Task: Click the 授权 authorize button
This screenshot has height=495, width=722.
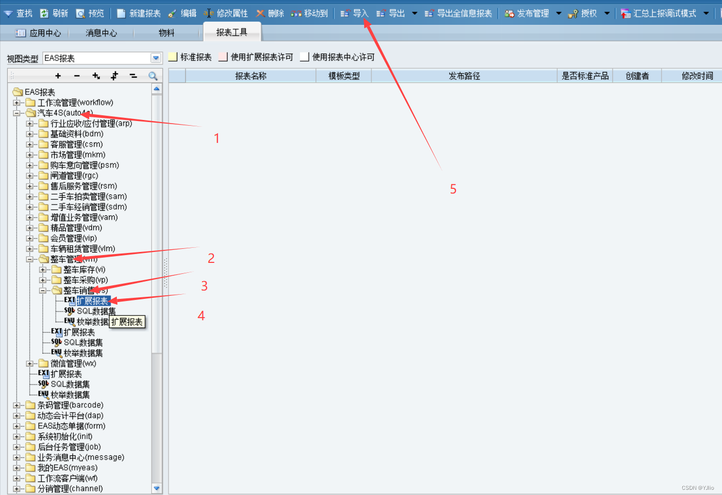Action: (583, 14)
